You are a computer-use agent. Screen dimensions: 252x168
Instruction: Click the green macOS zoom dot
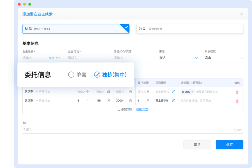(x=30, y=4)
